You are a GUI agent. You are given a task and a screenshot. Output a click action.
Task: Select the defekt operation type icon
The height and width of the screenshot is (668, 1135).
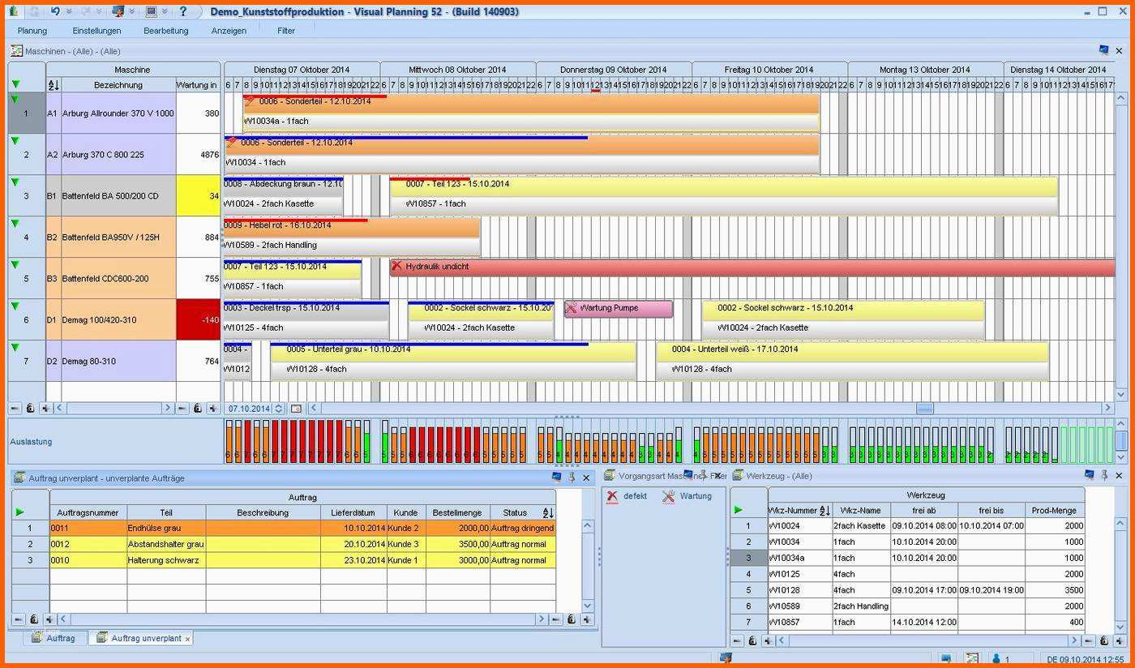click(612, 496)
